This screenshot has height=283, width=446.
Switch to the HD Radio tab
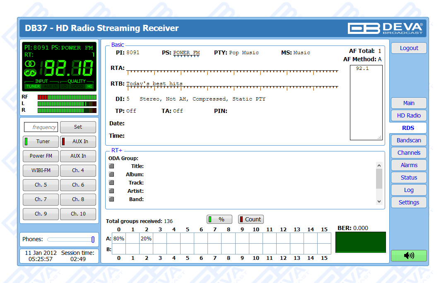[x=408, y=115]
